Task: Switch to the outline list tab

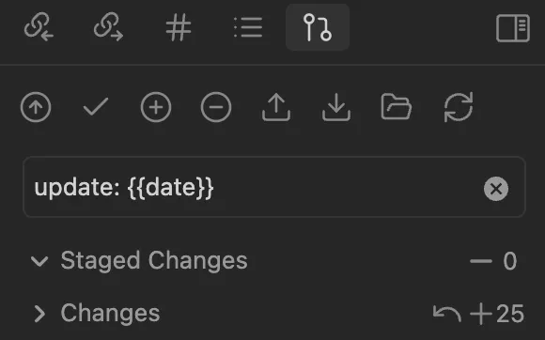Action: click(x=248, y=27)
